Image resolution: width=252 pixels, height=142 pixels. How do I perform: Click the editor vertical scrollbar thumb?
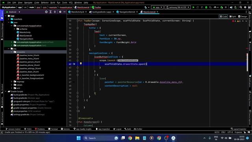click(247, 62)
